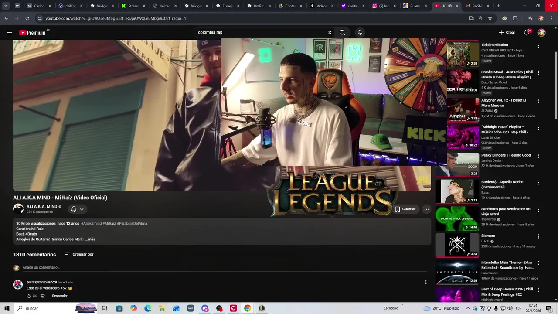The width and height of the screenshot is (558, 314).
Task: Show hidden system tray icons
Action: click(469, 308)
